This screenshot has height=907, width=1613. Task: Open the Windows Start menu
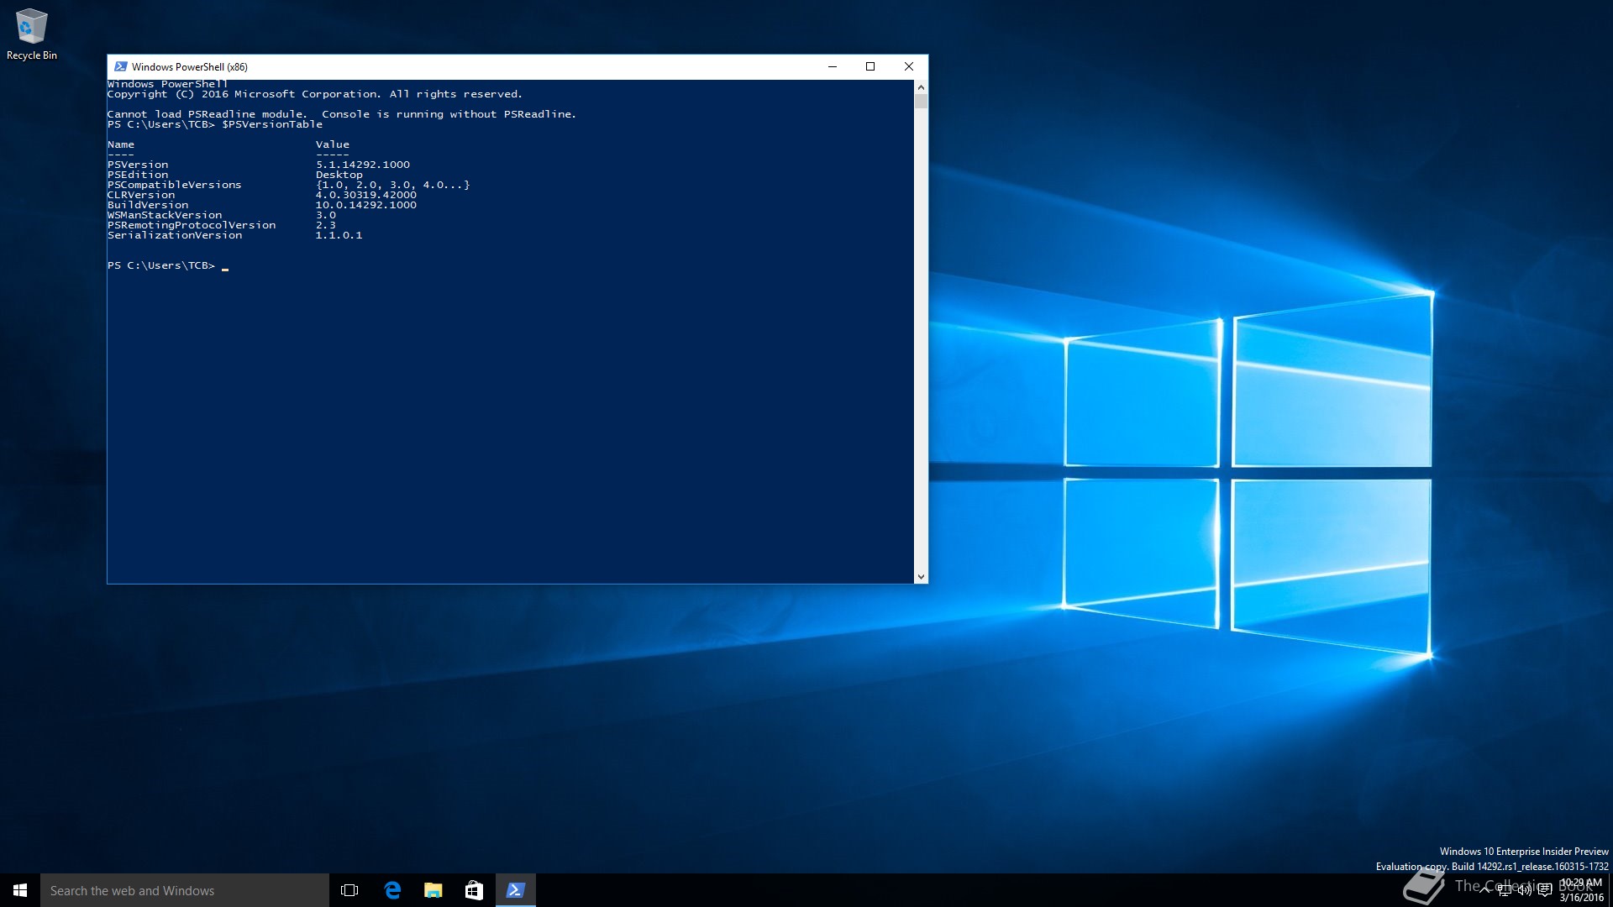tap(20, 890)
